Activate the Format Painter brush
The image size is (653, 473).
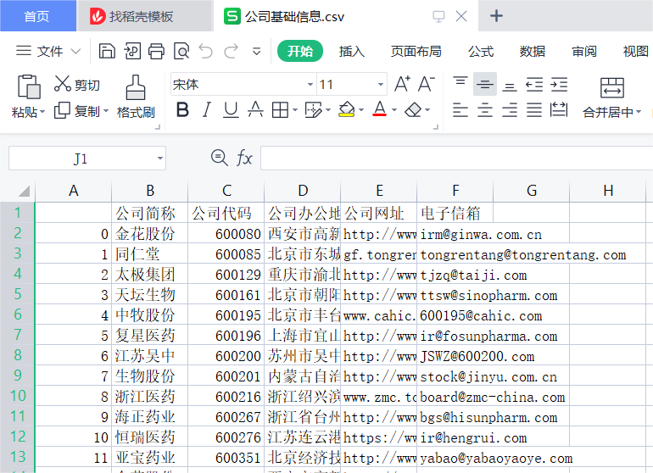136,87
